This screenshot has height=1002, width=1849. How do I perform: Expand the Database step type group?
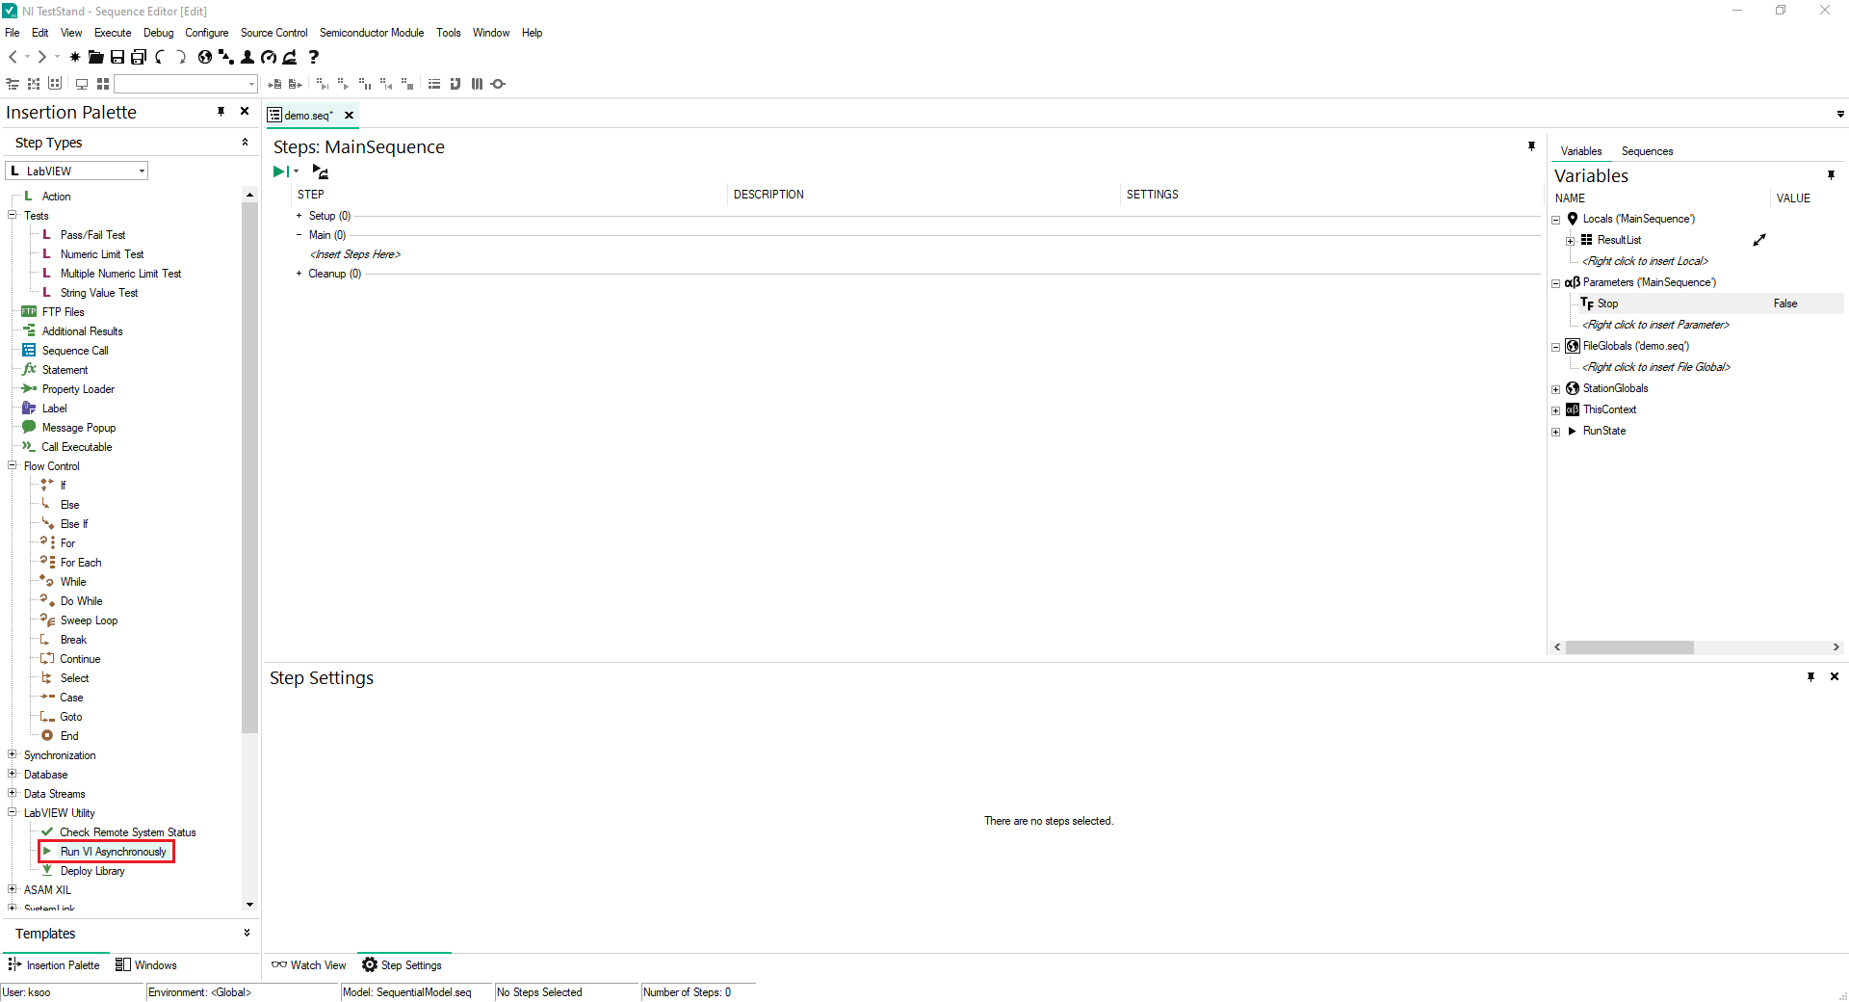(x=13, y=774)
